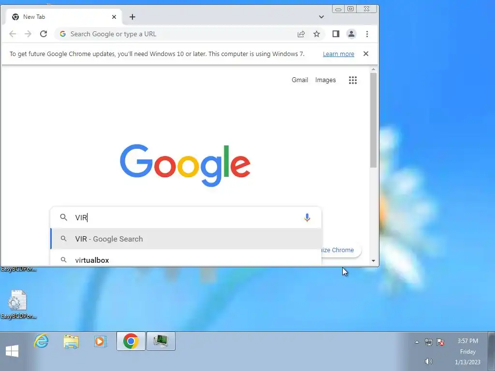This screenshot has height=371, width=495.
Task: Close the New Tab tab
Action: (x=114, y=17)
